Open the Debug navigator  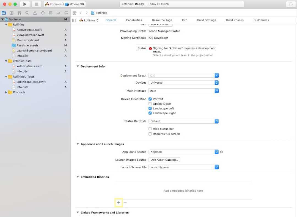[x=51, y=13]
